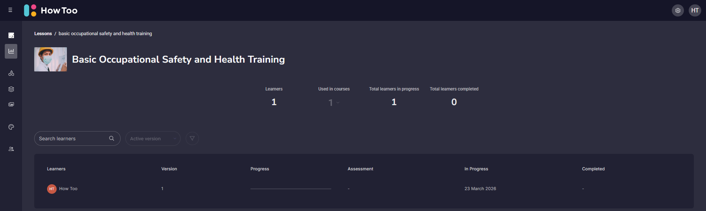Open the HT user profile menu
Viewport: 706px width, 211px height.
click(695, 11)
